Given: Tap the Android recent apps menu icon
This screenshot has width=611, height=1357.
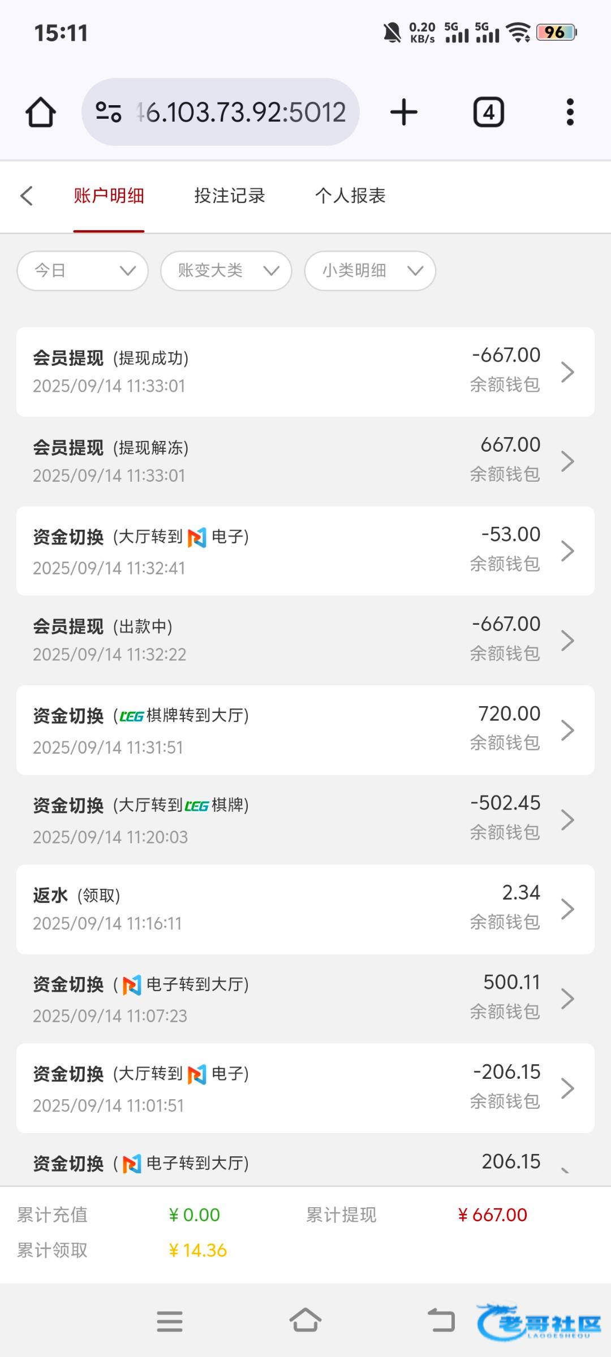Looking at the screenshot, I should [x=170, y=1321].
